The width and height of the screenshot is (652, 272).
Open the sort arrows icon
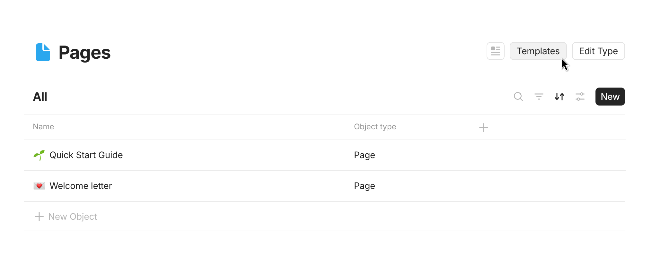tap(559, 97)
